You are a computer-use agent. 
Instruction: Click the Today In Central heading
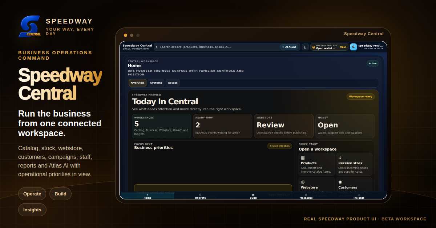(x=165, y=101)
